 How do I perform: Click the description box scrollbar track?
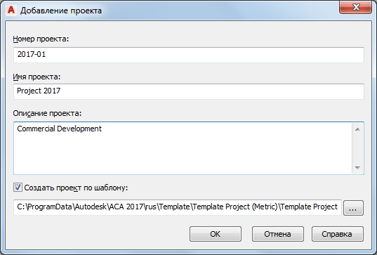pyautogui.click(x=357, y=148)
